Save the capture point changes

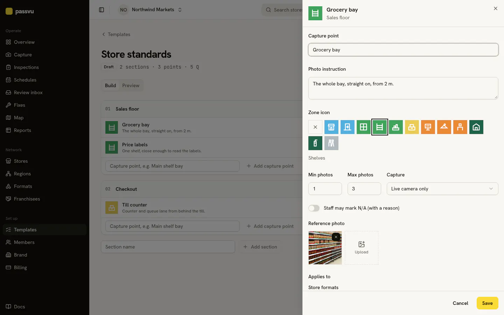coord(487,303)
